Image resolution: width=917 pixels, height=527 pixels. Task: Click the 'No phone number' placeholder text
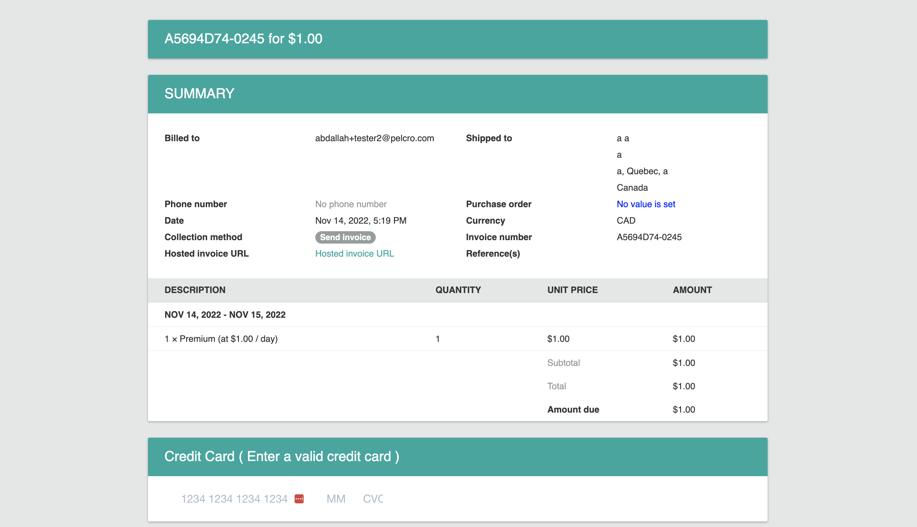[351, 204]
